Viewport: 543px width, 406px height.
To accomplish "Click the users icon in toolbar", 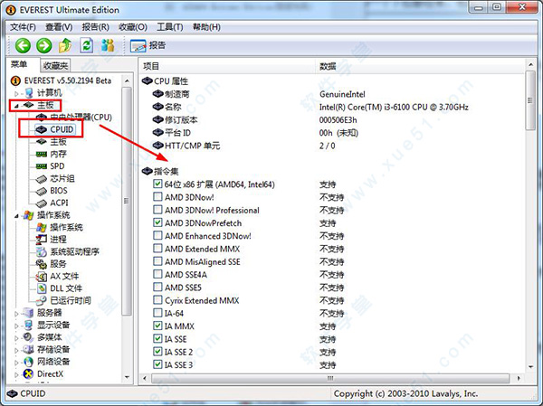I will pyautogui.click(x=108, y=45).
